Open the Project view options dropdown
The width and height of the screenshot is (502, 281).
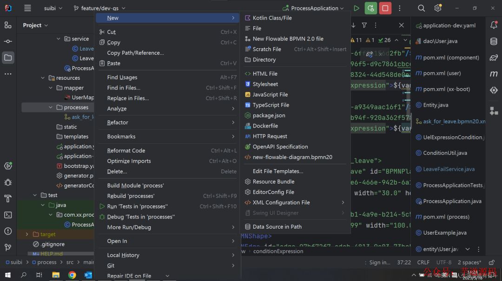tap(35, 25)
